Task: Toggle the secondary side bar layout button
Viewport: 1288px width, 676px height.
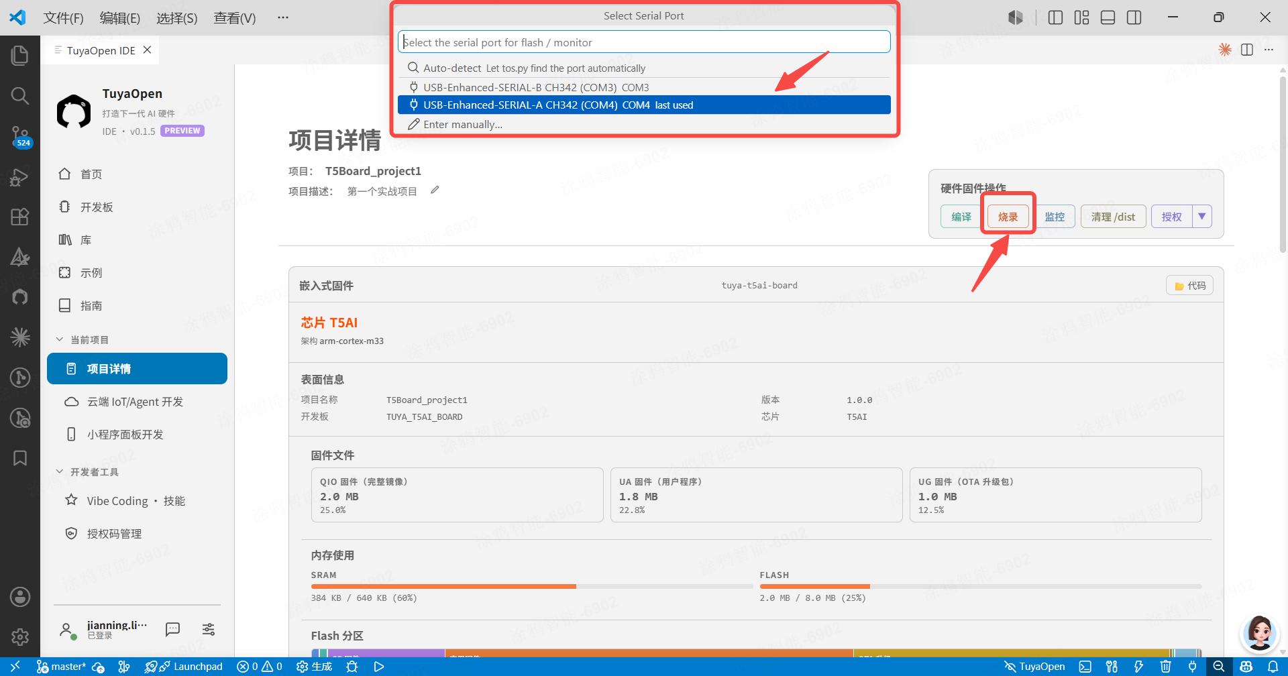Action: click(1134, 17)
